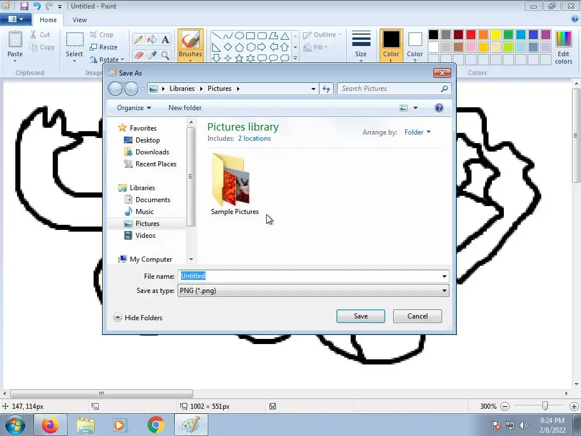Select Downloads in navigation pane
Screen dimensions: 581x436
(x=152, y=152)
